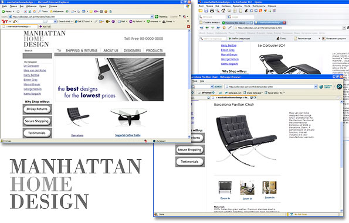The height and width of the screenshot is (223, 349).
Task: Click third Zoom In thumbnail in Netscape window
Action: tap(270, 187)
